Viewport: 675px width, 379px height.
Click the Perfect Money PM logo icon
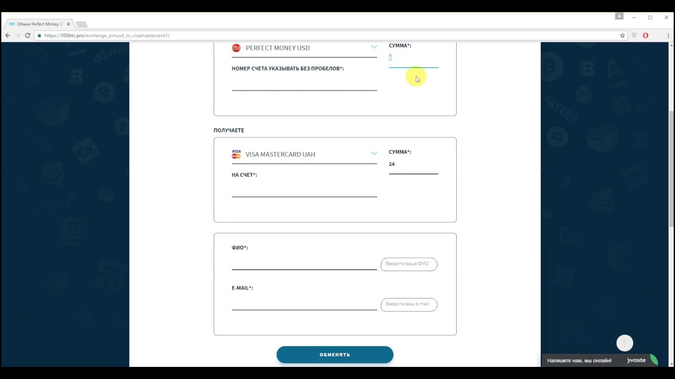point(236,48)
